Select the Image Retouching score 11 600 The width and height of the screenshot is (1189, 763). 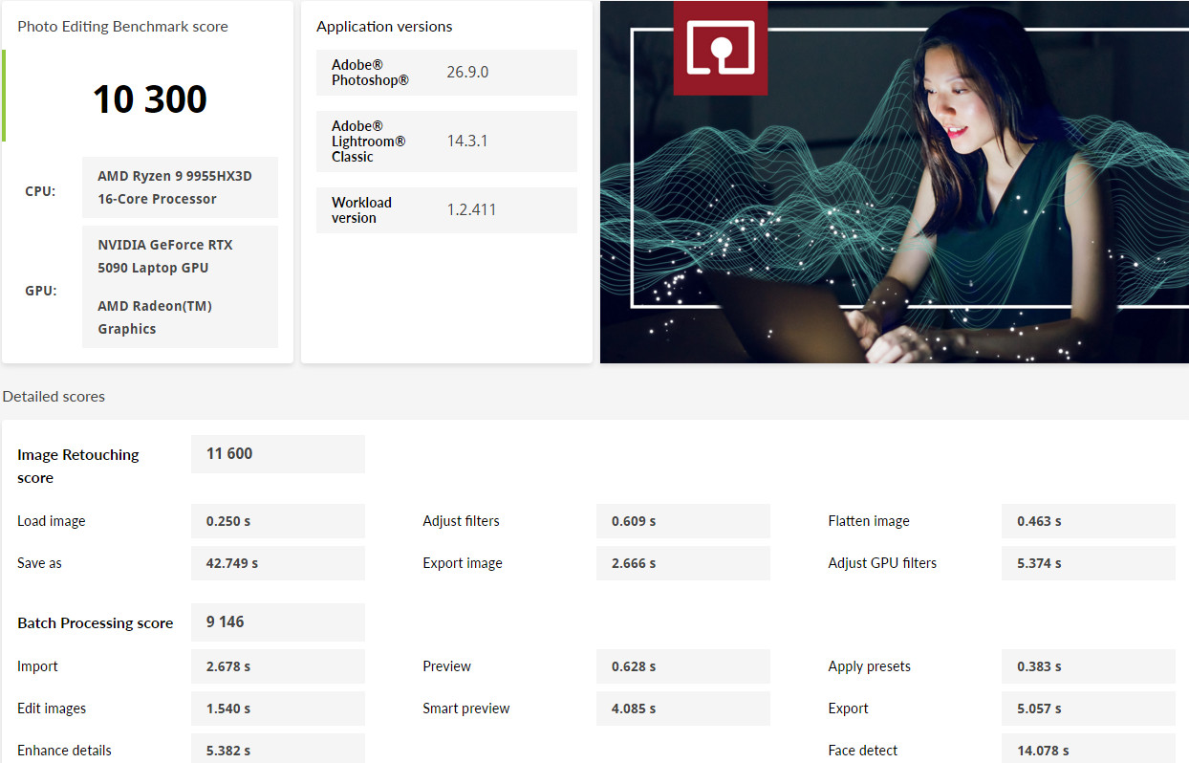(229, 454)
